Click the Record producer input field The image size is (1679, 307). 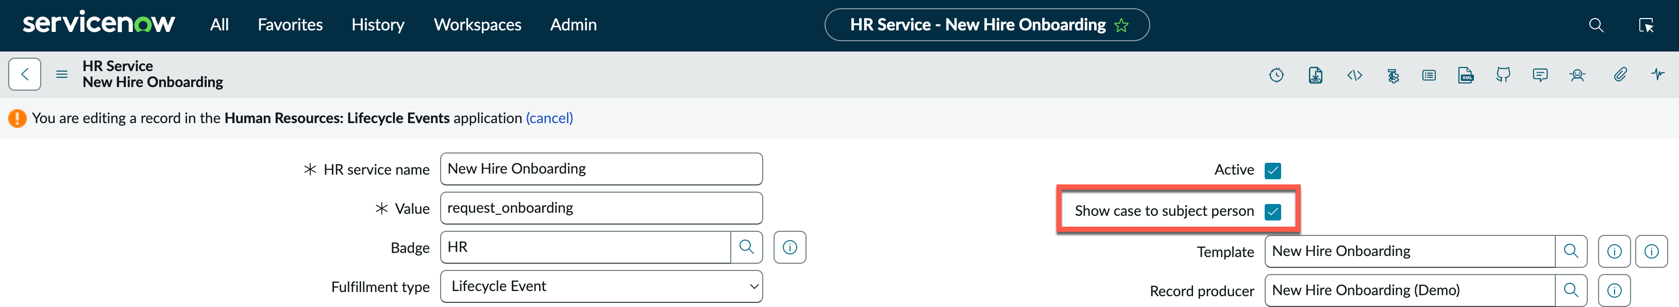pyautogui.click(x=1410, y=290)
